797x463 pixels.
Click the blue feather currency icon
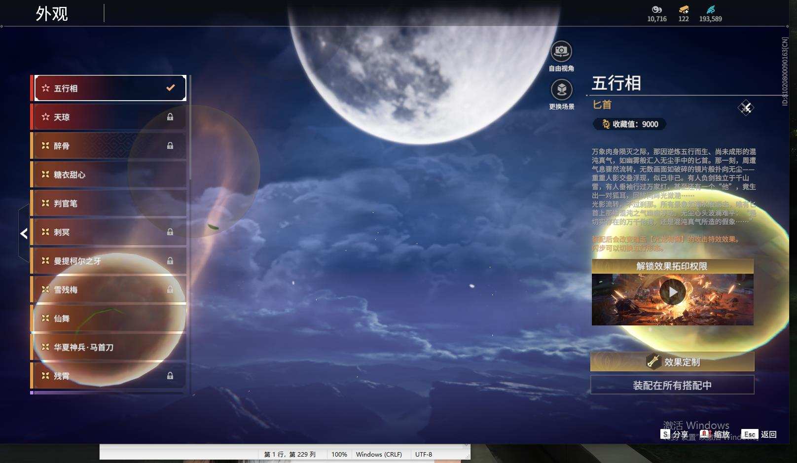(x=710, y=9)
